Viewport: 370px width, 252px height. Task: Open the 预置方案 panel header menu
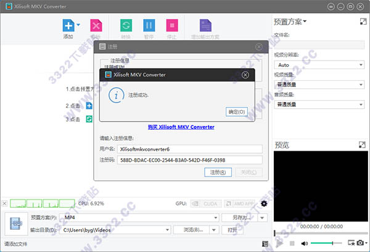(x=290, y=22)
